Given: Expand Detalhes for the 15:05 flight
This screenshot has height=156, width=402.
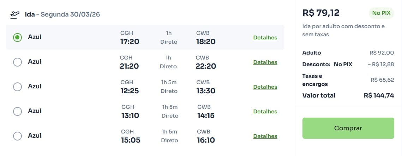Looking at the screenshot, I should pyautogui.click(x=265, y=136).
